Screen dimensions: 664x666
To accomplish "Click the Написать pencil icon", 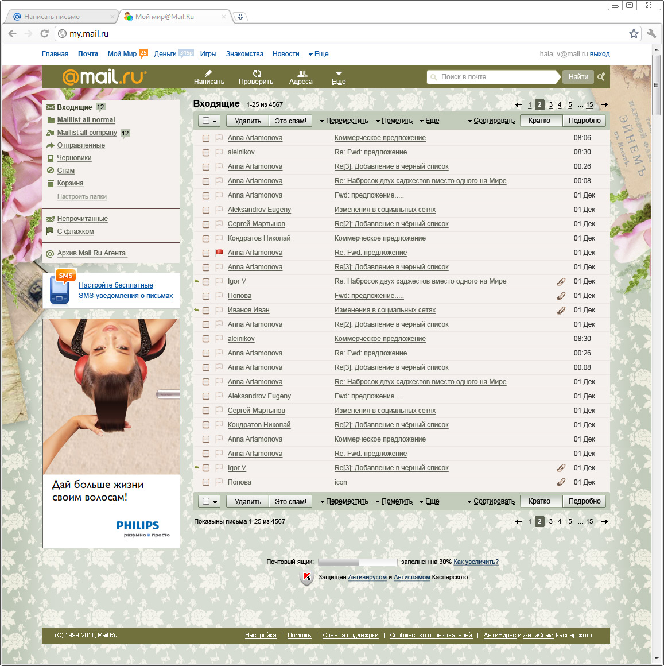I will [x=208, y=73].
